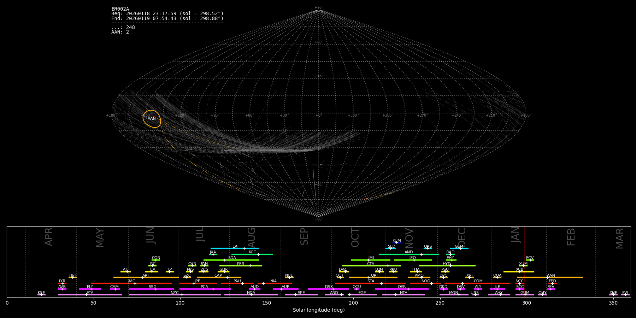The image size is (636, 318).
Task: Click the AUR shower label
Action: click(285, 287)
